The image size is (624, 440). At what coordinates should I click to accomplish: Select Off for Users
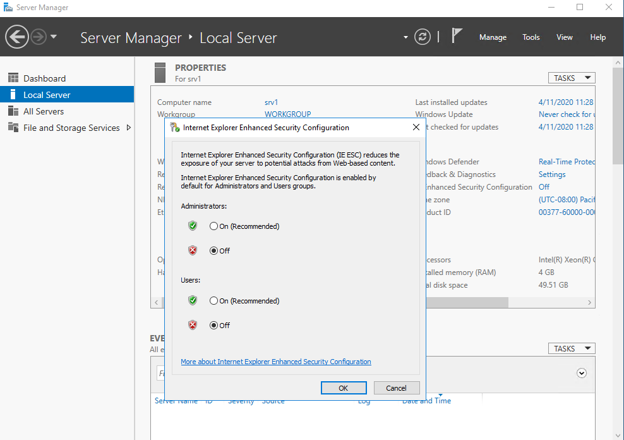tap(220, 326)
